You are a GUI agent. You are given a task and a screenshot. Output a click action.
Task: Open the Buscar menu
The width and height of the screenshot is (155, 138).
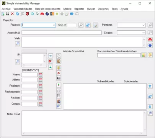(91, 9)
